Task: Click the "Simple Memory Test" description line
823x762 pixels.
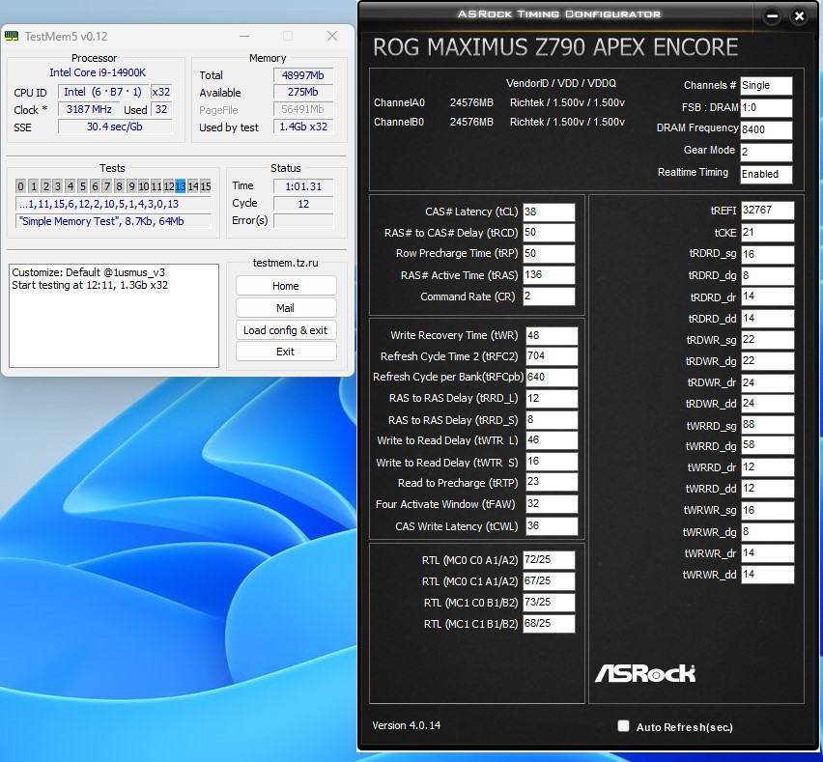Action: 113,221
